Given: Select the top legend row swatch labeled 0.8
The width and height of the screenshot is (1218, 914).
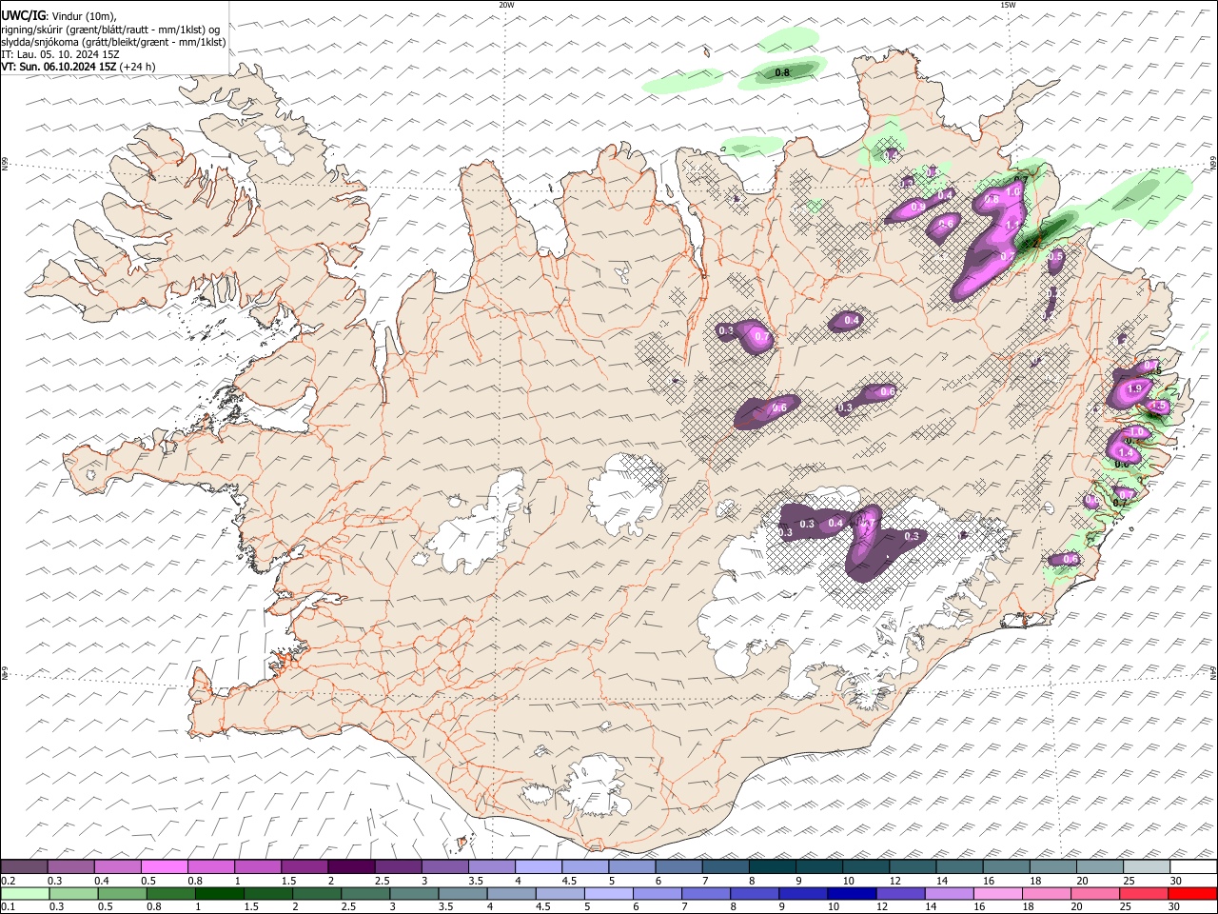Looking at the screenshot, I should coord(210,867).
